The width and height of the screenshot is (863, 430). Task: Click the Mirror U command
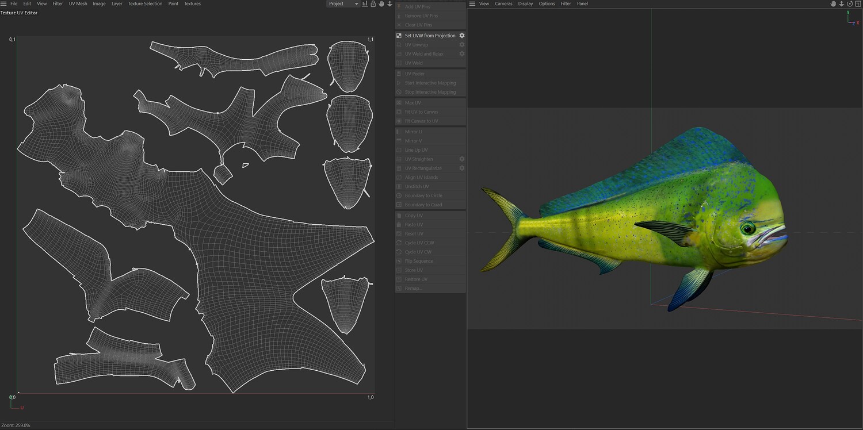[413, 132]
